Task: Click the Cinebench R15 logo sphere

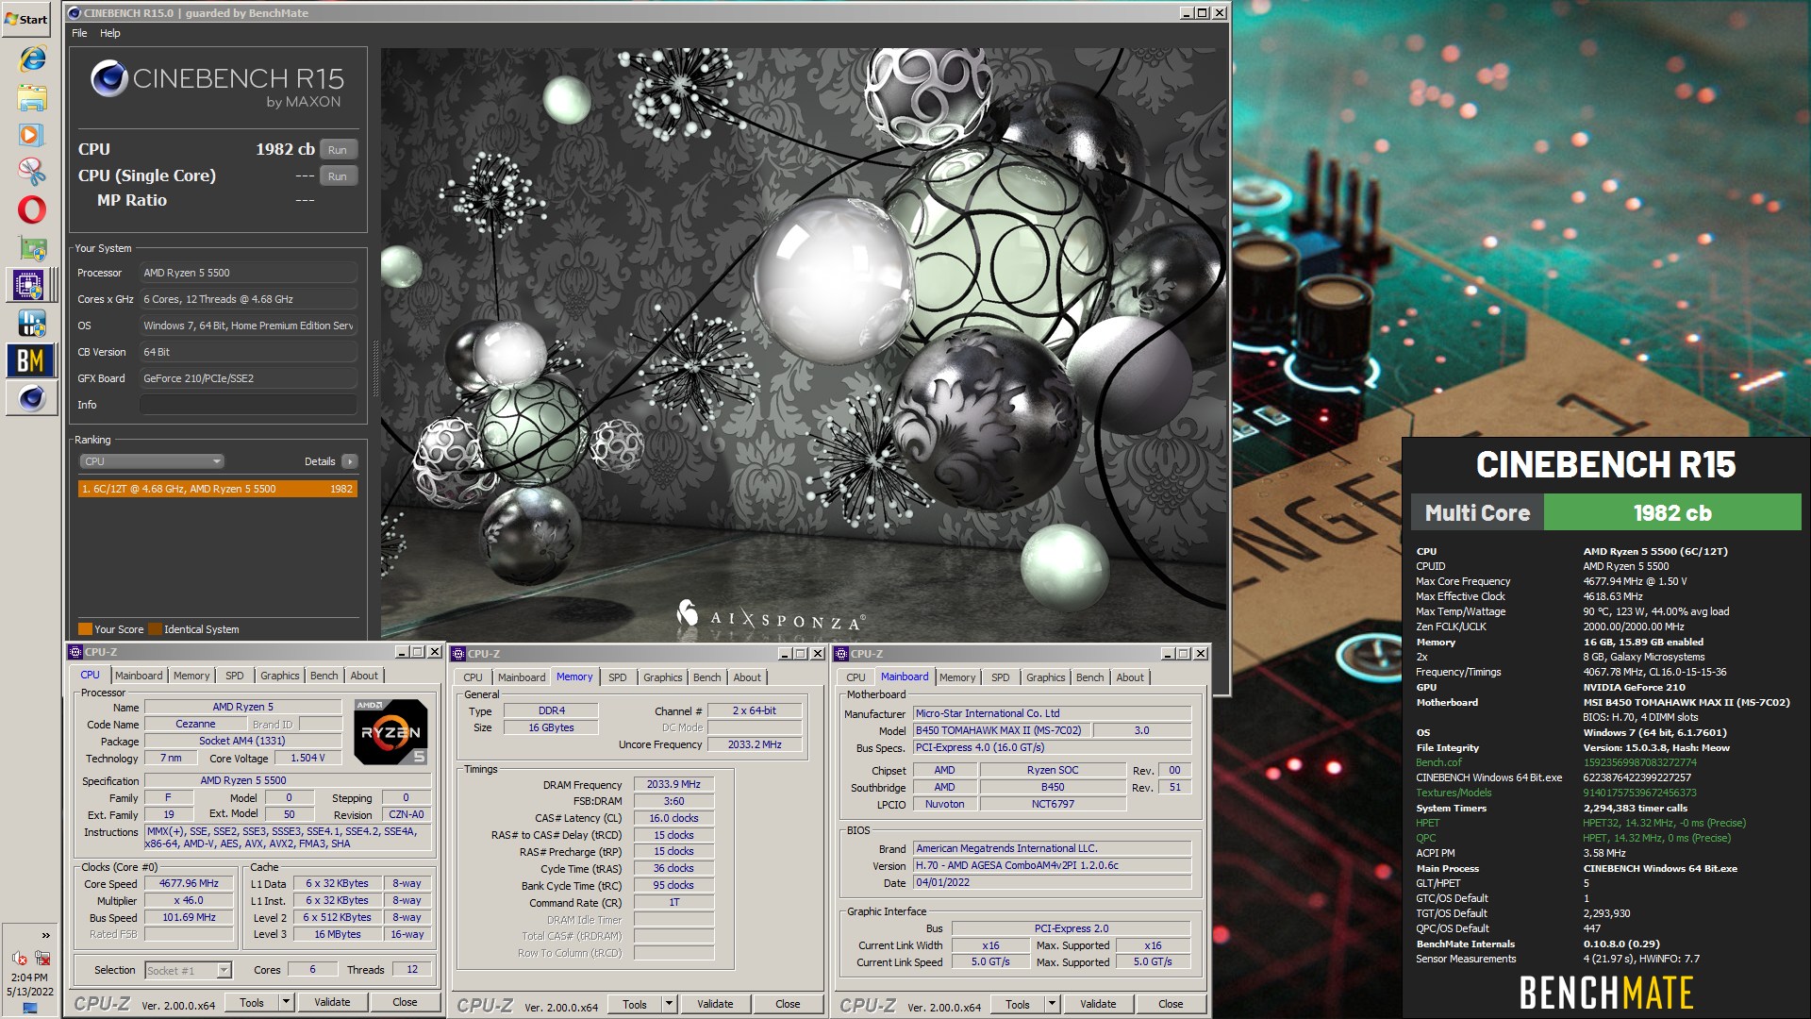Action: (x=109, y=79)
